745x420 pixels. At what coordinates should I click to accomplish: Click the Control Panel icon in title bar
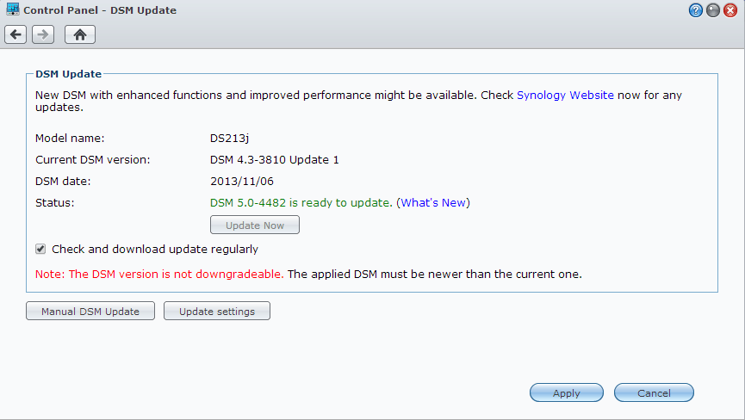click(x=13, y=10)
